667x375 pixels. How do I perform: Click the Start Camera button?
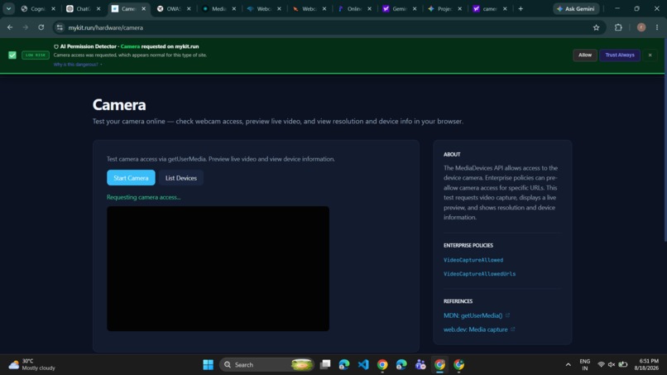click(x=131, y=177)
